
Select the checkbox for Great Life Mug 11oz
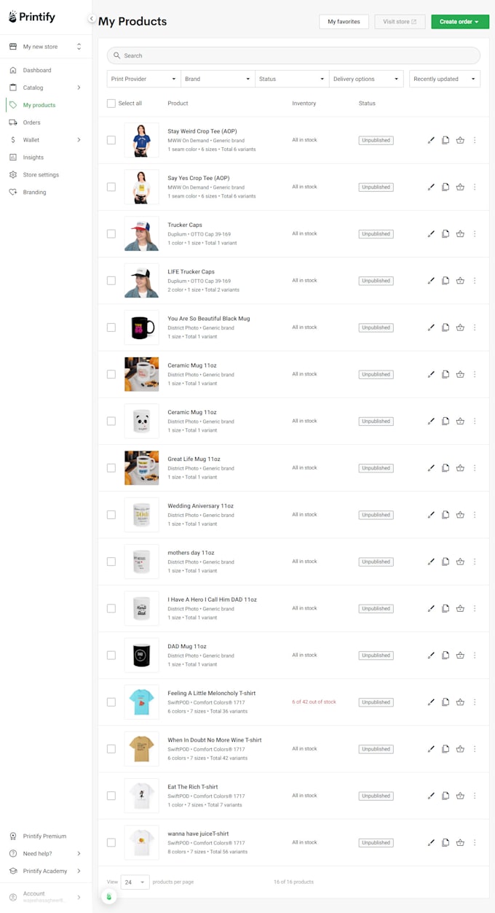pyautogui.click(x=111, y=467)
